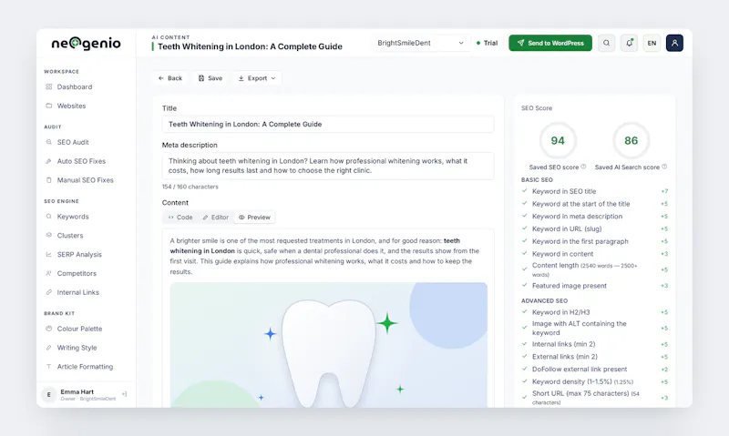Click the Colour Palette icon

pyautogui.click(x=49, y=329)
